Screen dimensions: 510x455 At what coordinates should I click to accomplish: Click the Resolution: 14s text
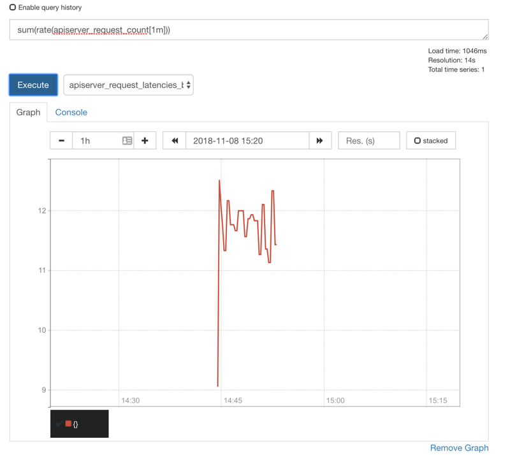(x=451, y=60)
